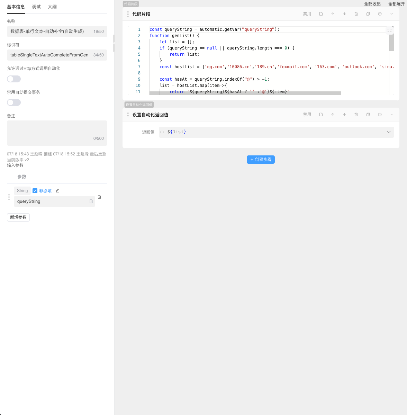Move the 设置自动化返回值 step up
Screen dimensions: 407x415
[x=333, y=115]
